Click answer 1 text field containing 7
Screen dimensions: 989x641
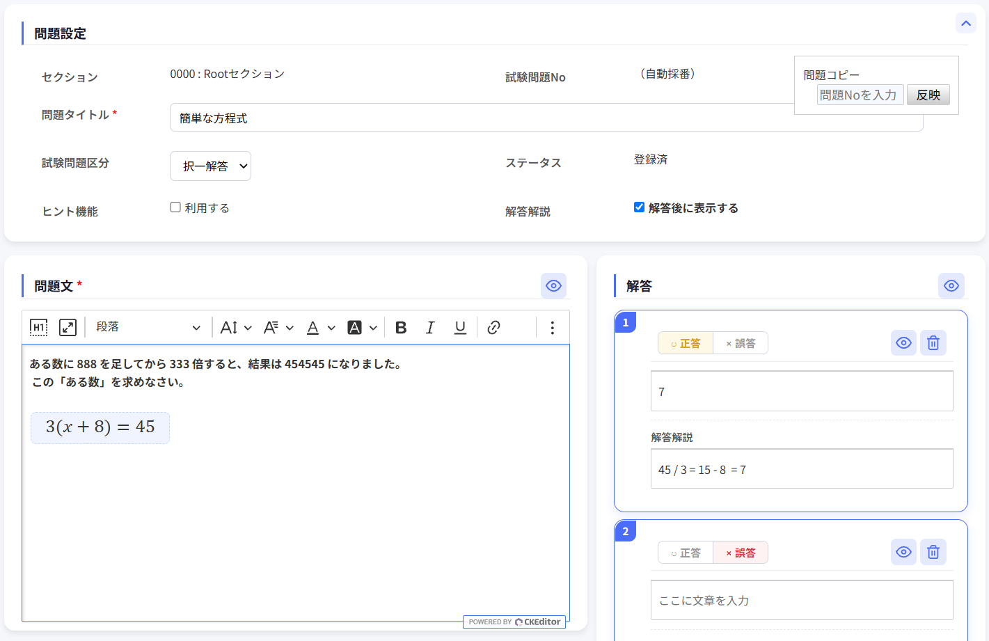802,391
